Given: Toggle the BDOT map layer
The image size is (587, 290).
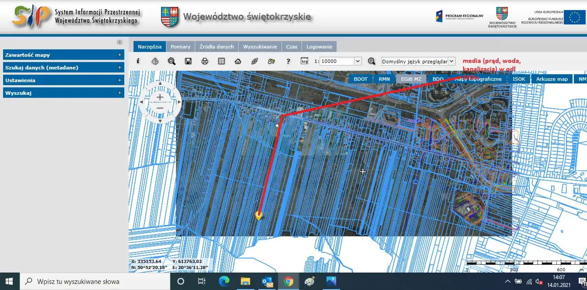Looking at the screenshot, I should coord(360,79).
